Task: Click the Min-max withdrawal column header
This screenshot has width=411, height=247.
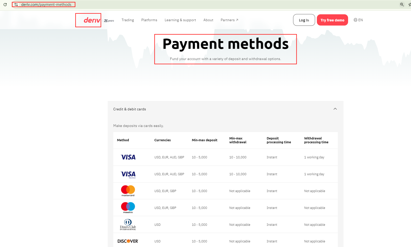Action: click(x=238, y=140)
